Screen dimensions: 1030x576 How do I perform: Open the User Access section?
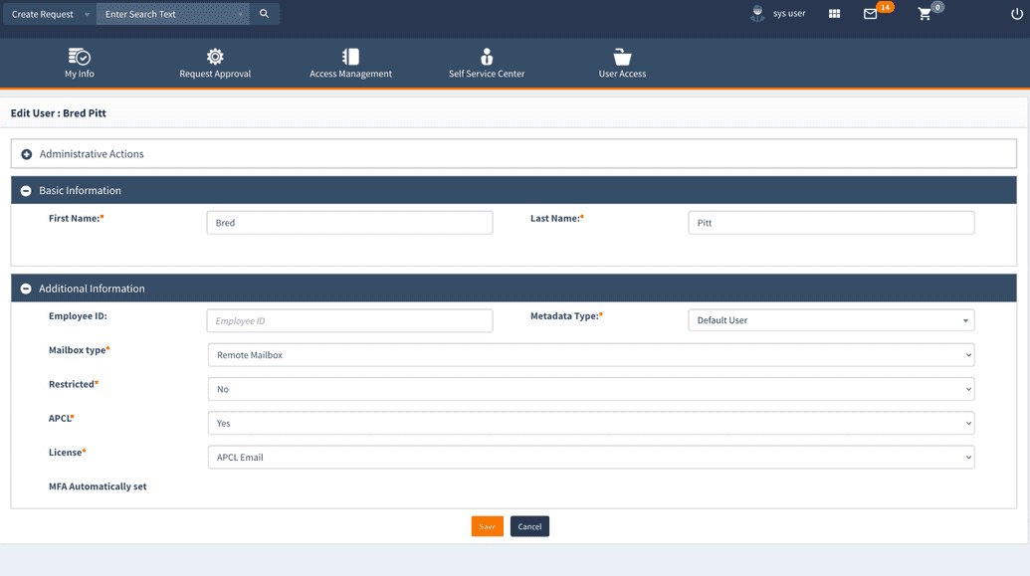[621, 63]
